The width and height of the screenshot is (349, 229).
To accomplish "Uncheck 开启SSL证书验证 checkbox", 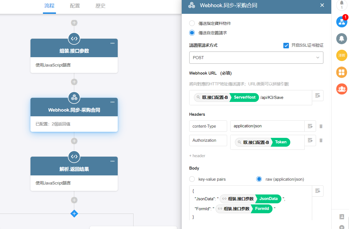I will 286,45.
